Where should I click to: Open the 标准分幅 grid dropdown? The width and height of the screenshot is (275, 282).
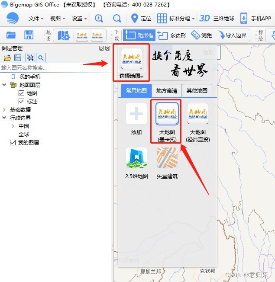[176, 18]
